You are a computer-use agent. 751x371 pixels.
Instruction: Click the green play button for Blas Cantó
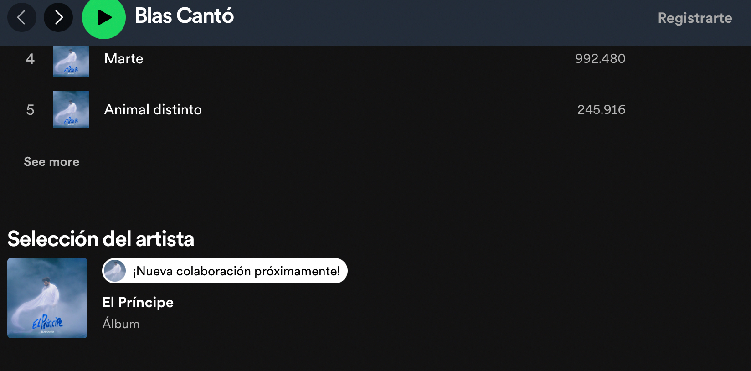tap(103, 17)
